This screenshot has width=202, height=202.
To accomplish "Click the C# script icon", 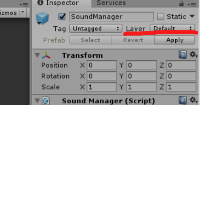I will point(46,101).
